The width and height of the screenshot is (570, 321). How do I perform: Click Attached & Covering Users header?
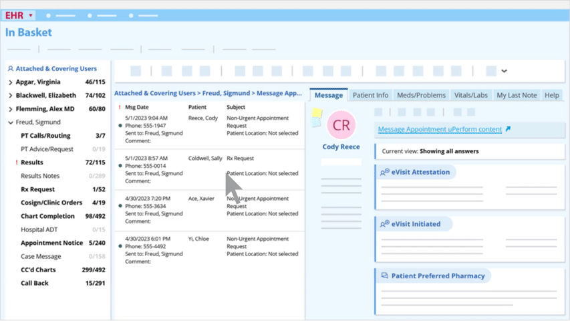pos(56,68)
